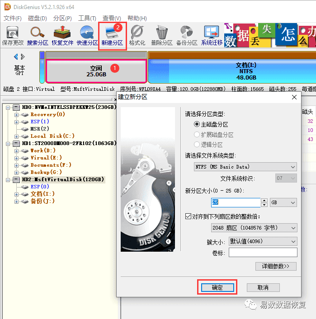The height and width of the screenshot is (319, 316).
Task: Open the 文件系统标识 07 dropdown
Action: [x=286, y=178]
